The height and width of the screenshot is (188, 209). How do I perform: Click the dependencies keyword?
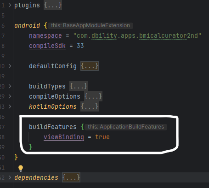click(x=36, y=177)
